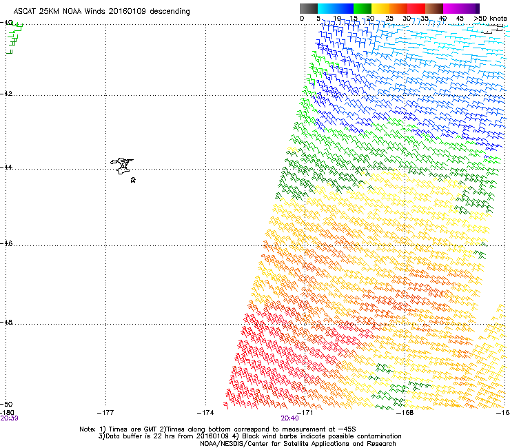Click the legend value '40' label
Viewport: 510px width, 448px height.
[x=442, y=19]
